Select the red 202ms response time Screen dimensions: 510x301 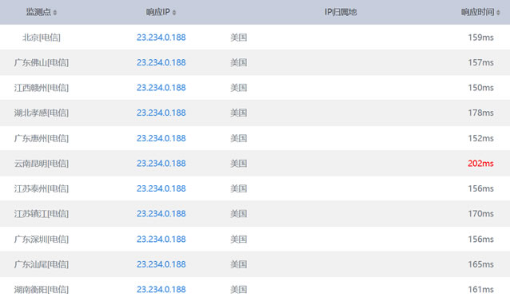coord(480,164)
